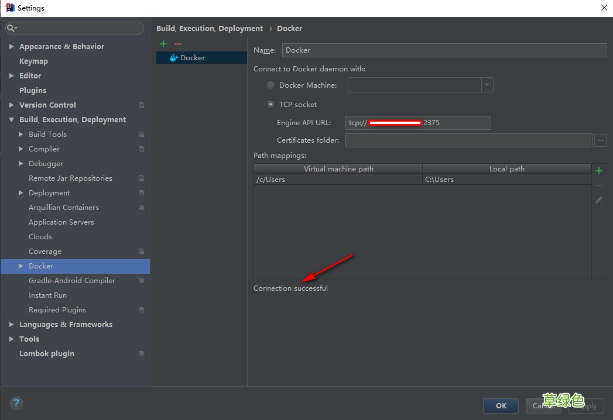Viewport: 613px width, 420px height.
Task: Click the pencil icon to edit path mapping
Action: (599, 200)
